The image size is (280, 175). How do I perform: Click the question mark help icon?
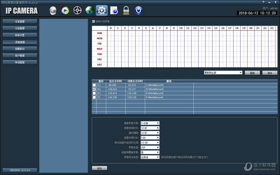coord(263,2)
